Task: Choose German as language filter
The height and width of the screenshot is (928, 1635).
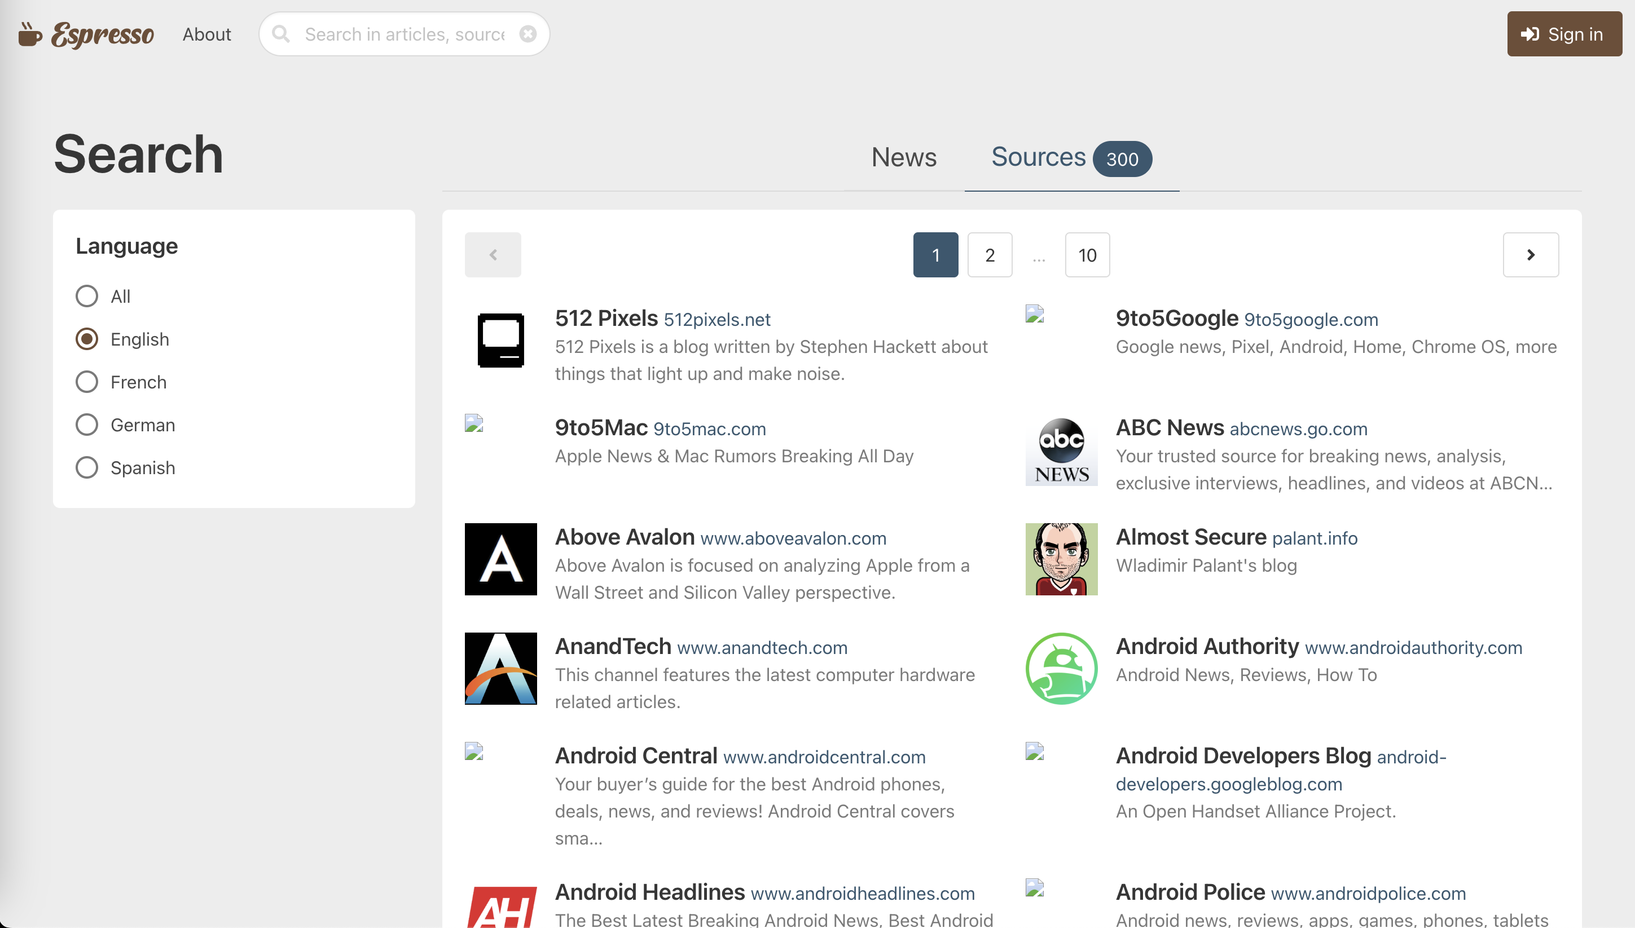Action: 87,425
